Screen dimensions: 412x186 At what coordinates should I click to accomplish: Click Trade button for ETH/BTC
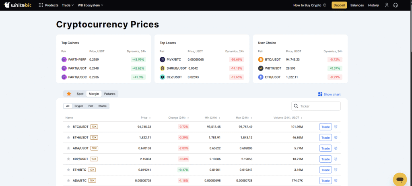pos(325,169)
